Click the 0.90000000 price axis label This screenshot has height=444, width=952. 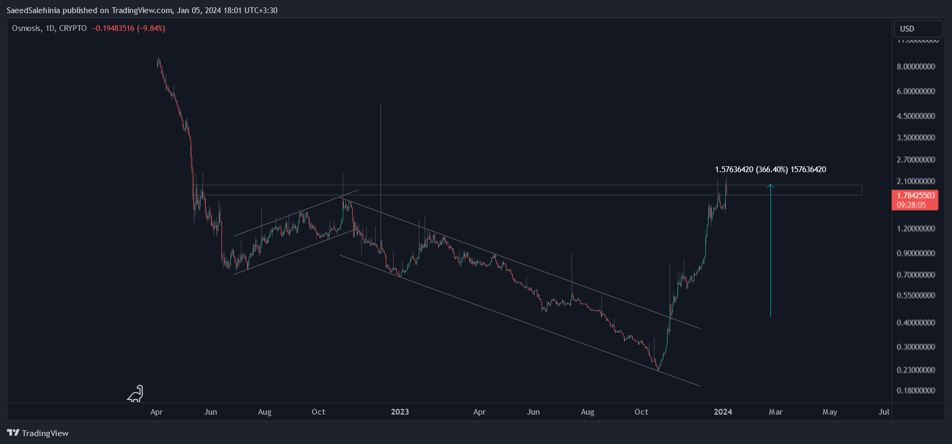(x=916, y=253)
